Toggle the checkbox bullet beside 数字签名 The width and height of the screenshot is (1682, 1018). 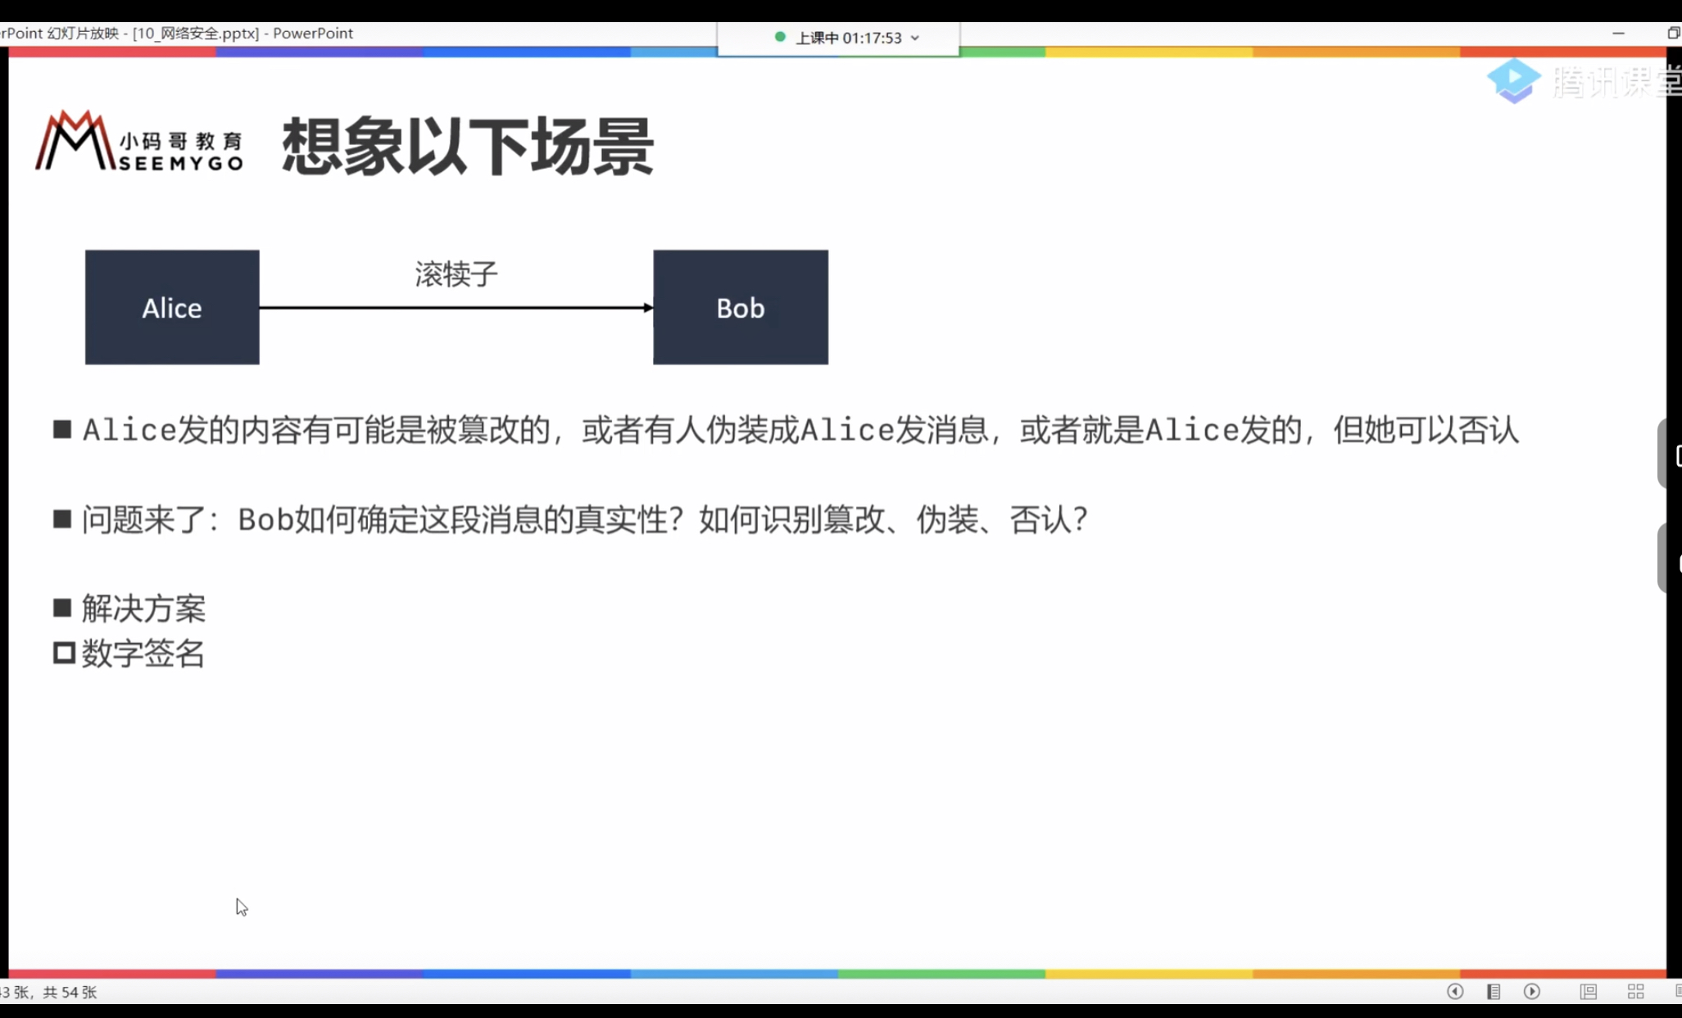coord(62,653)
